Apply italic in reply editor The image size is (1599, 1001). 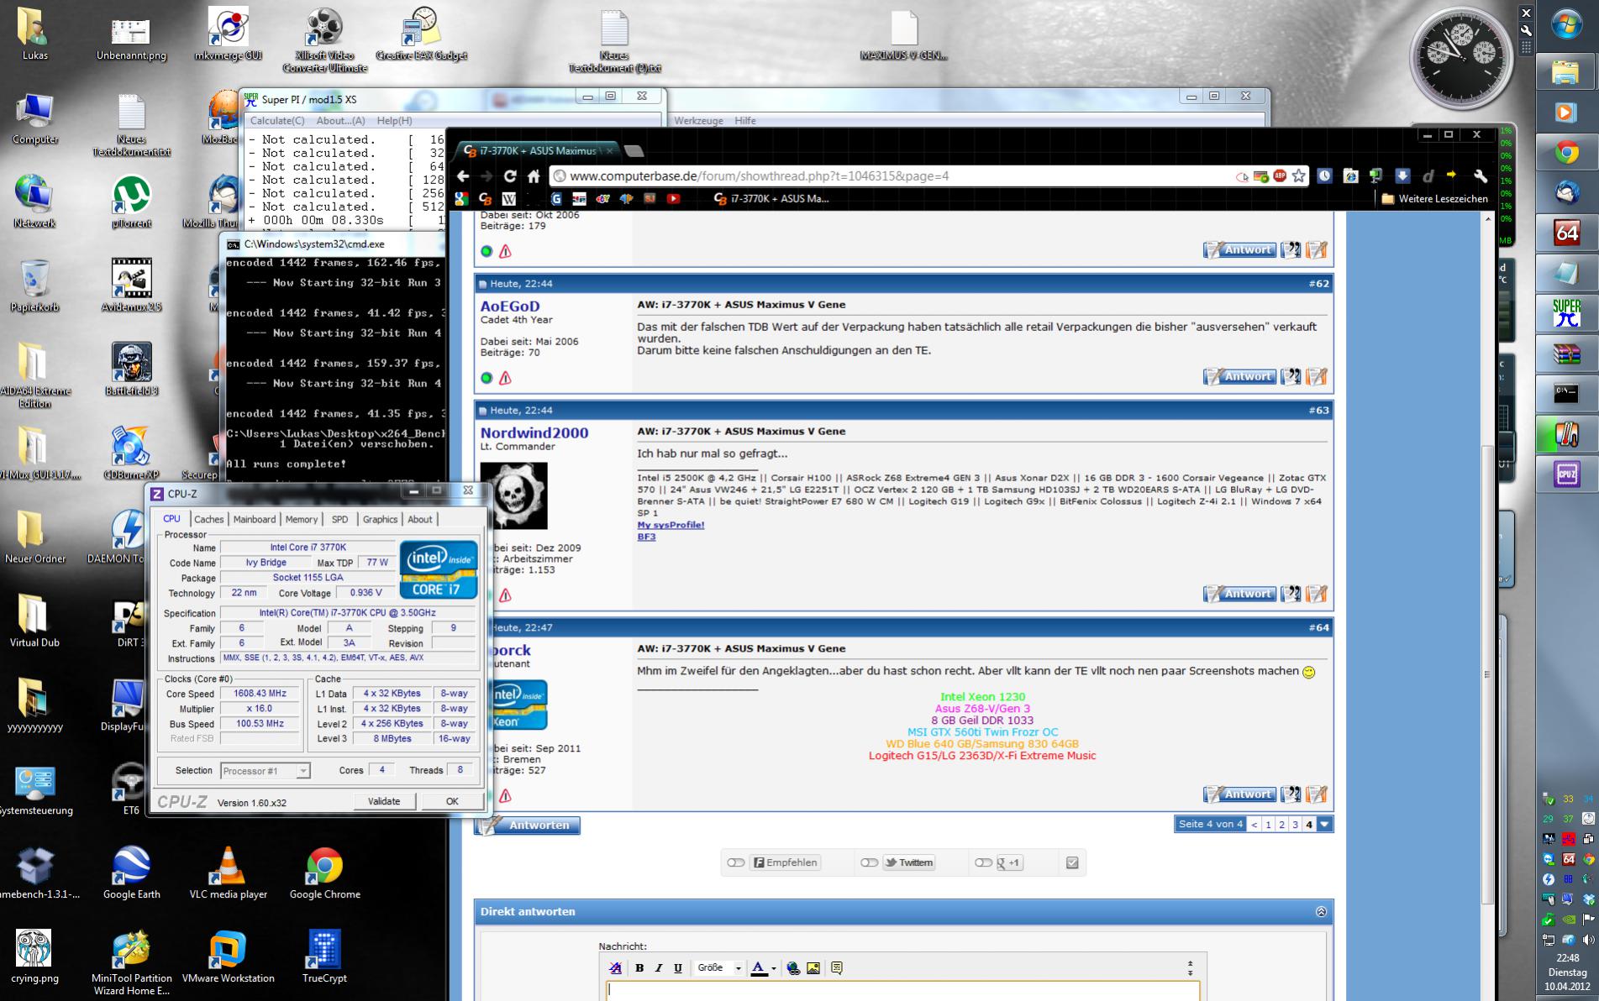[x=659, y=968]
